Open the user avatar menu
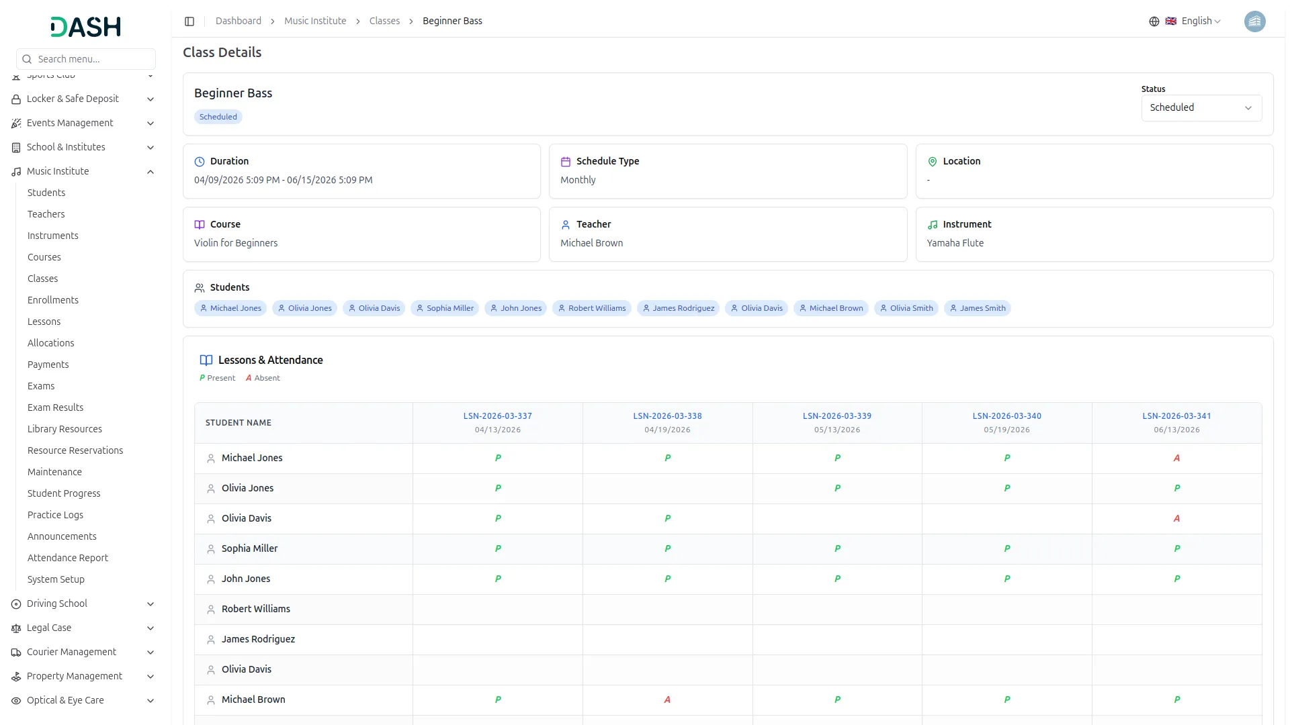 [x=1254, y=21]
